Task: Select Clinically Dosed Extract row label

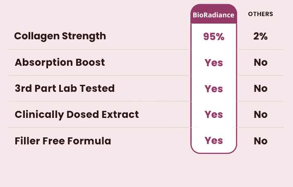Action: 77,115
